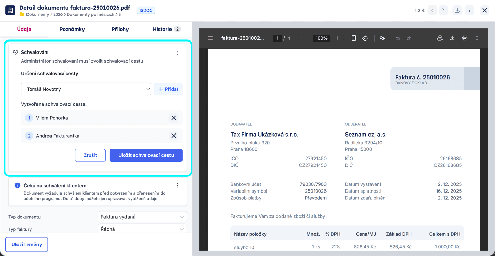Click the Zrušit button
The image size is (495, 256).
(90, 155)
